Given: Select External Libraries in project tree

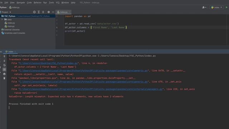Looking at the screenshot, I should tap(12, 30).
